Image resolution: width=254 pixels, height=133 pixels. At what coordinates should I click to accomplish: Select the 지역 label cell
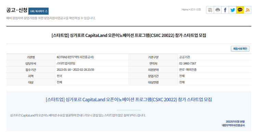[x=31, y=76]
